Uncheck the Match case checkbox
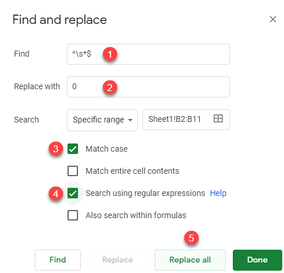284x273 pixels. 73,149
